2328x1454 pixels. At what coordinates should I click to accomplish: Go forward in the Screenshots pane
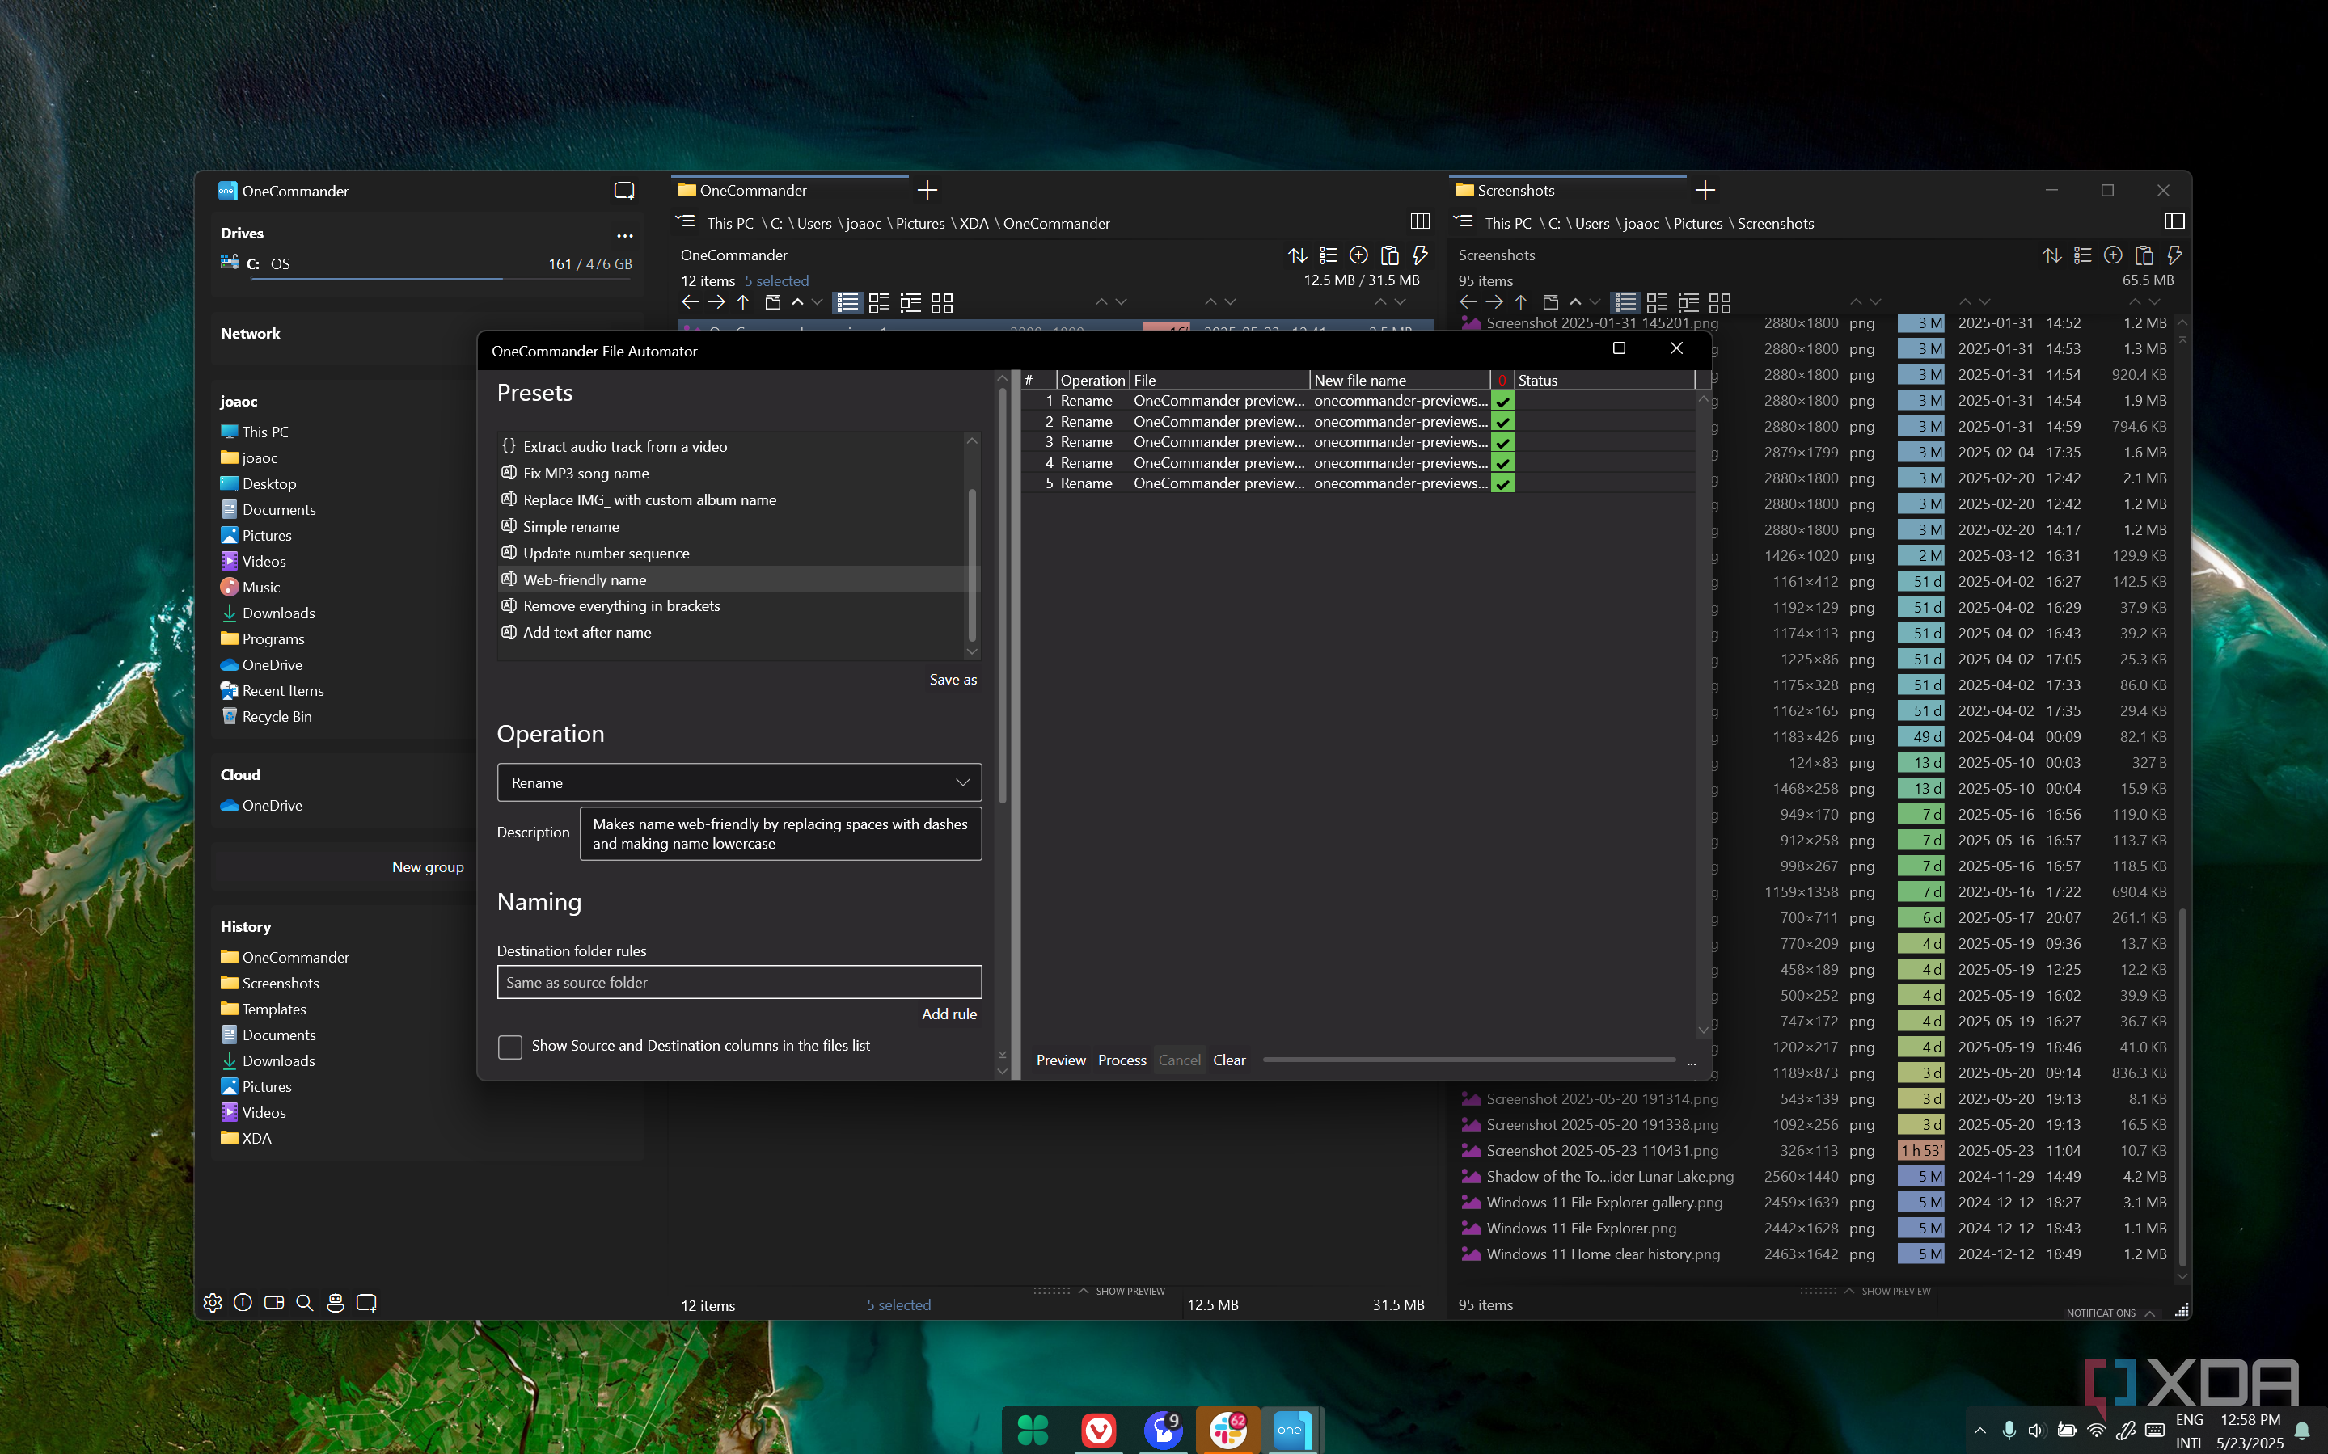(x=1494, y=302)
